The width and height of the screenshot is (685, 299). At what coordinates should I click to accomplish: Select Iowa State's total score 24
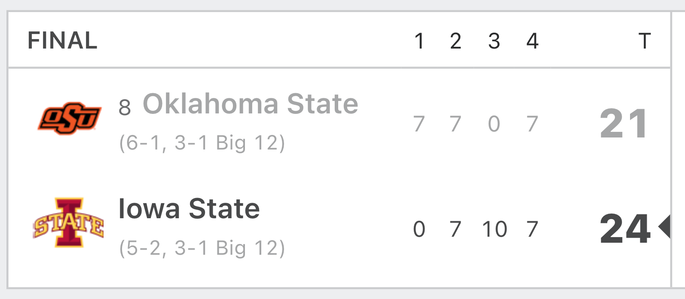tap(625, 229)
